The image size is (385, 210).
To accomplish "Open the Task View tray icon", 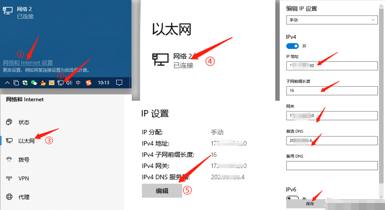I will click(16, 83).
